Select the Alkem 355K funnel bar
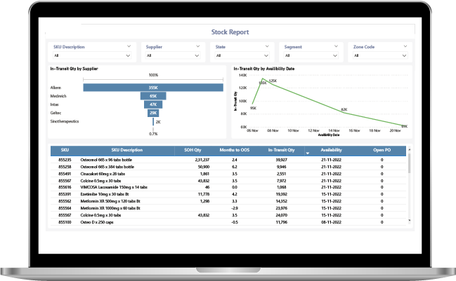Screen dimensions: 456x281 coord(153,88)
